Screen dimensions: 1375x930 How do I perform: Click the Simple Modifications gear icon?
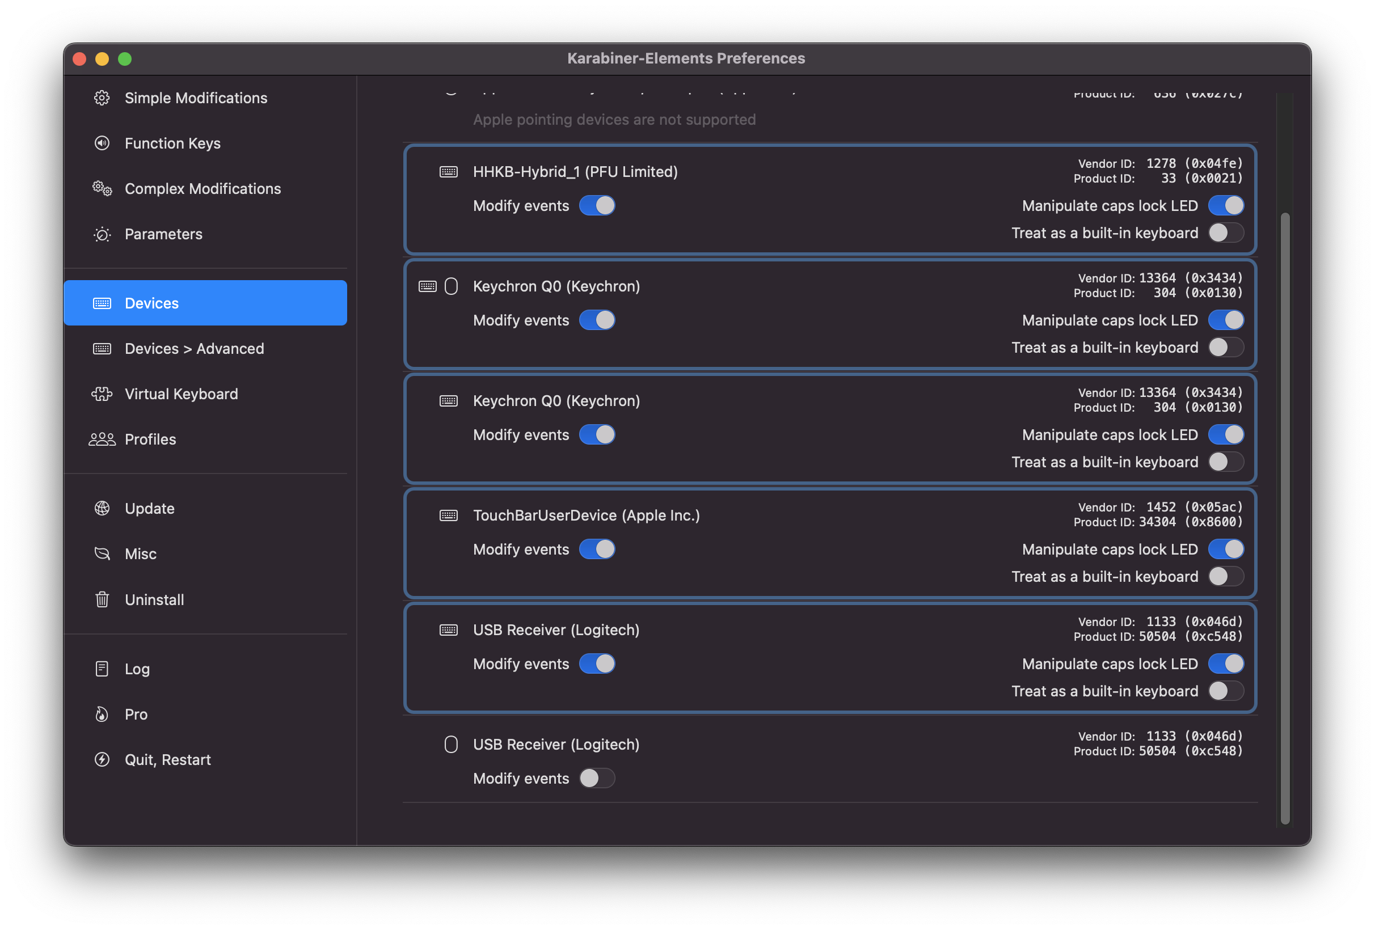click(102, 98)
